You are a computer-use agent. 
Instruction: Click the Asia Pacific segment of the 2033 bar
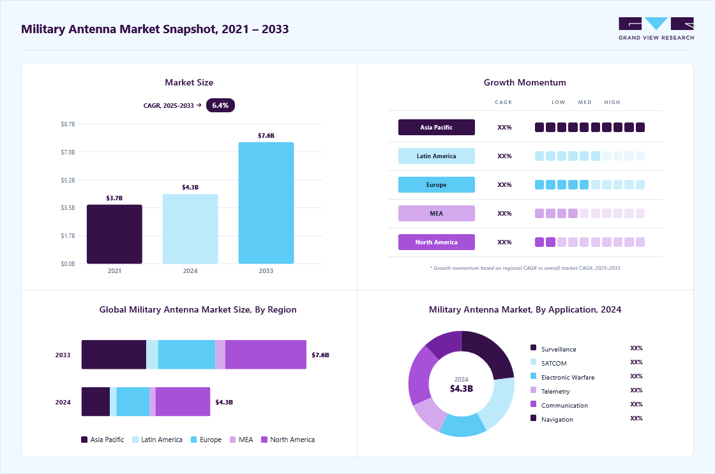tap(114, 355)
